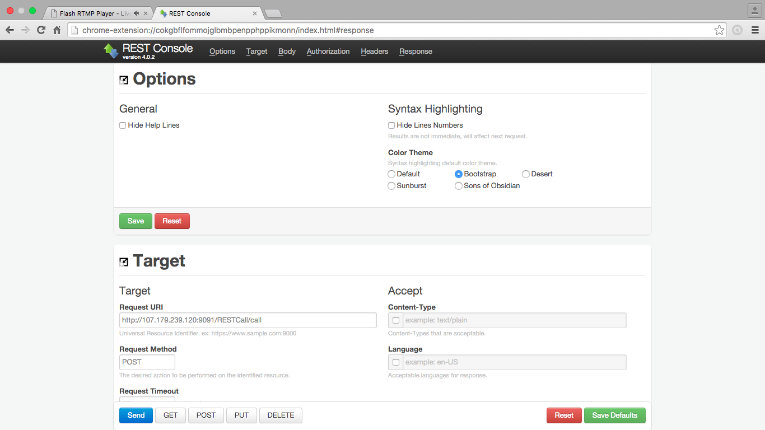Bookmark this page with star icon
Screen dimensions: 765x430
(x=719, y=30)
